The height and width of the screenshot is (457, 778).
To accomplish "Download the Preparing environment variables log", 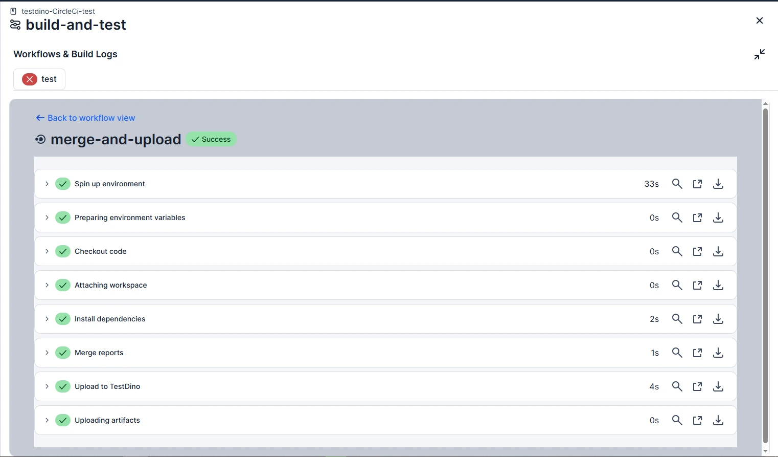I will [718, 217].
